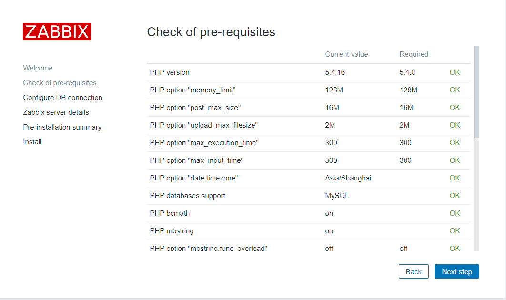Click OK status for PHP bcmath
This screenshot has width=506, height=300.
(x=455, y=213)
